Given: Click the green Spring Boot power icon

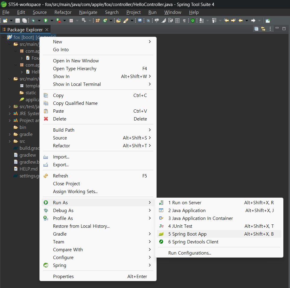Looking at the screenshot, I should pos(193,20).
